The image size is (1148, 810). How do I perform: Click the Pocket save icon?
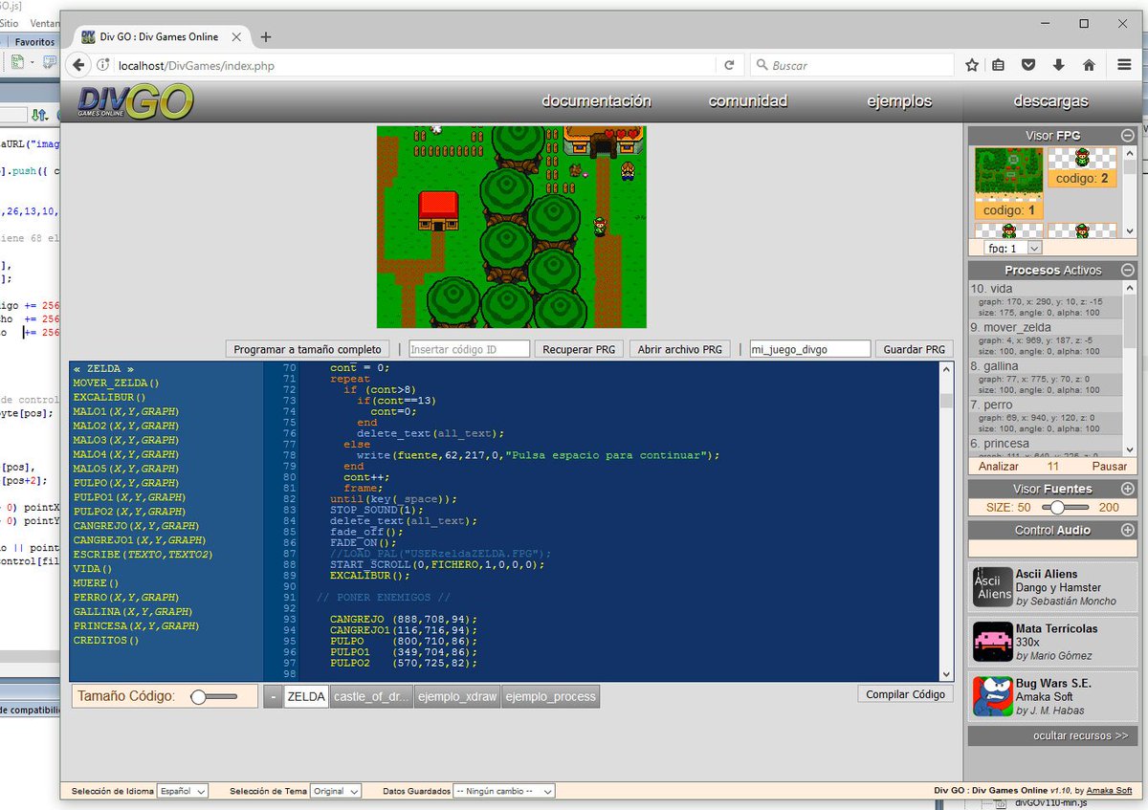click(1028, 65)
